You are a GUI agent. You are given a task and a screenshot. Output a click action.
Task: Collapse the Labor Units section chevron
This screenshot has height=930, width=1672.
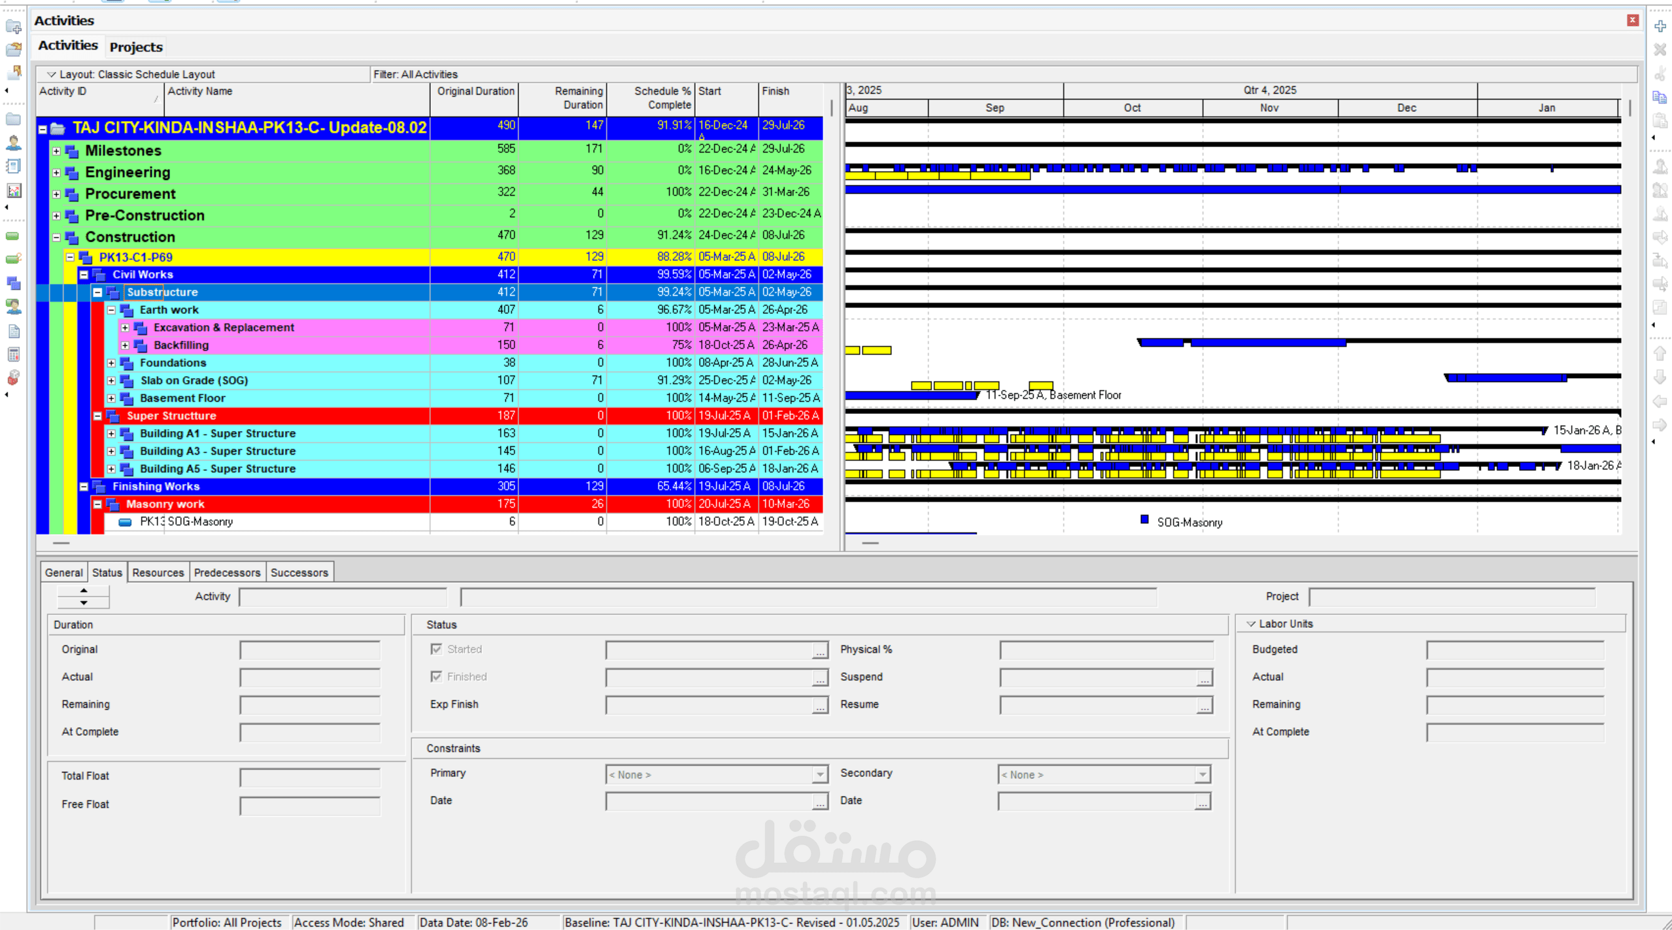click(x=1251, y=624)
